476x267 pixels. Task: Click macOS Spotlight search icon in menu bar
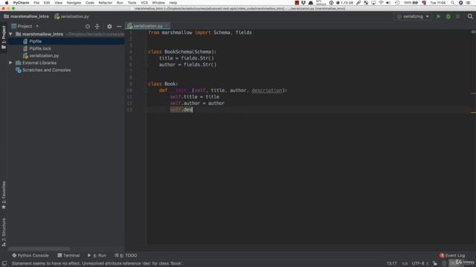point(453,3)
